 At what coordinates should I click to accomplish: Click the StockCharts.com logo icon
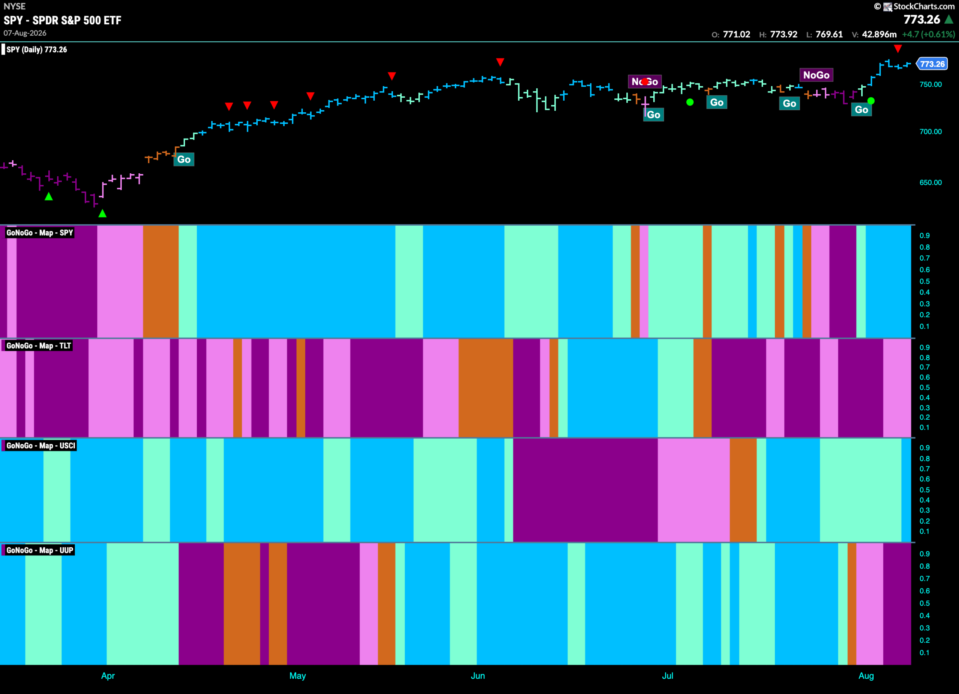pyautogui.click(x=887, y=7)
